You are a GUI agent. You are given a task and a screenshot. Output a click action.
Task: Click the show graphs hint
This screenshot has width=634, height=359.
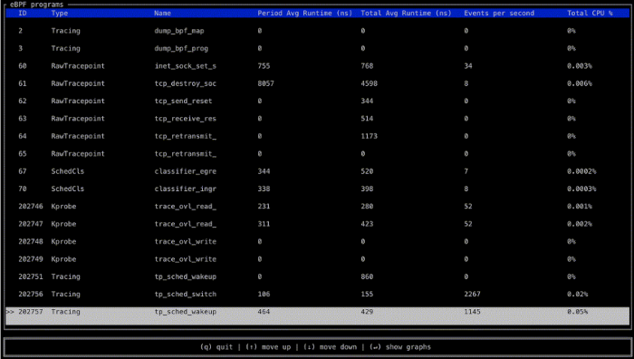click(x=400, y=347)
